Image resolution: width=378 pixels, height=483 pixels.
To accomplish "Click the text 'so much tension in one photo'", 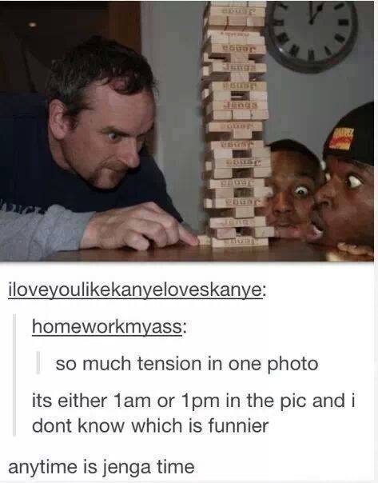I will [187, 364].
